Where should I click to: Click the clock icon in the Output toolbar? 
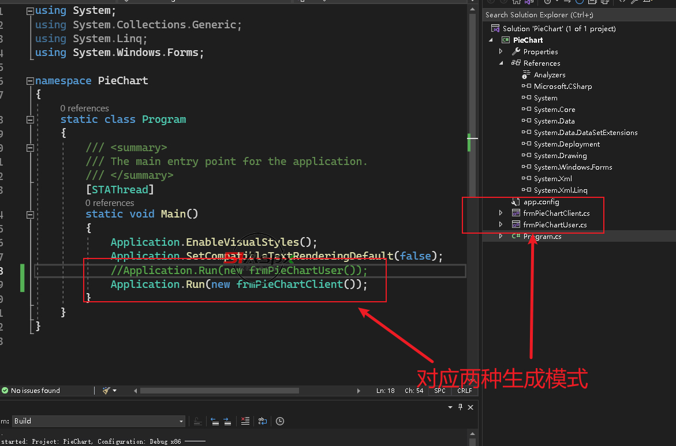point(280,421)
